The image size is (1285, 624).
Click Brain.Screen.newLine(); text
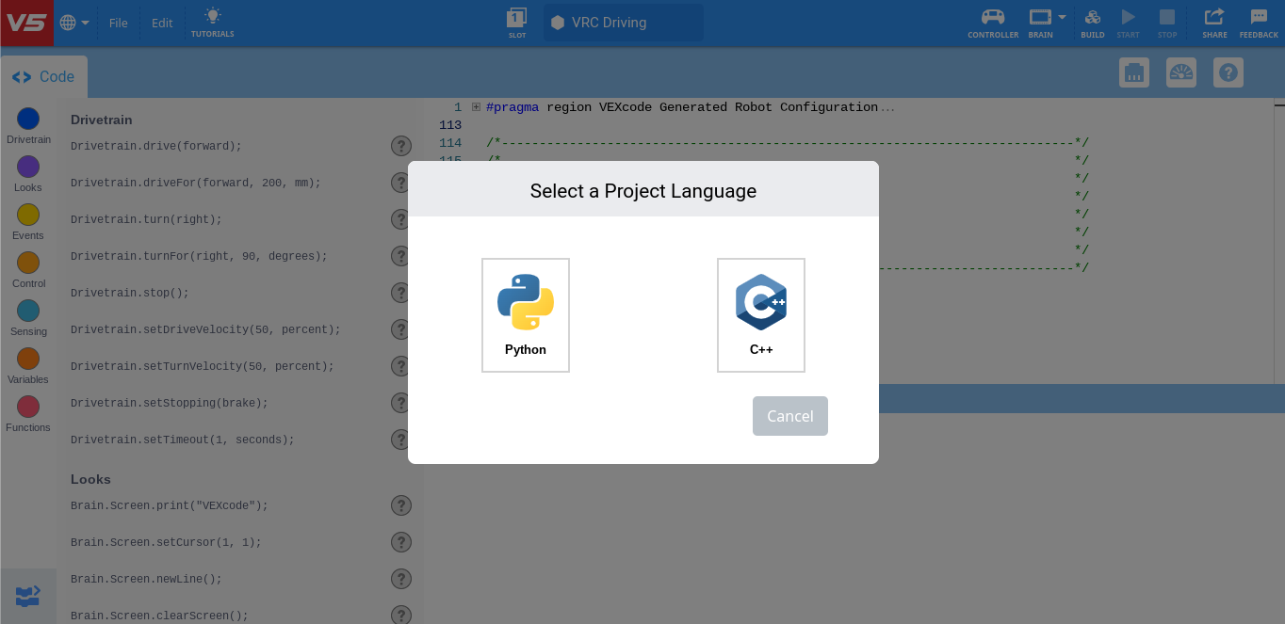tap(146, 579)
